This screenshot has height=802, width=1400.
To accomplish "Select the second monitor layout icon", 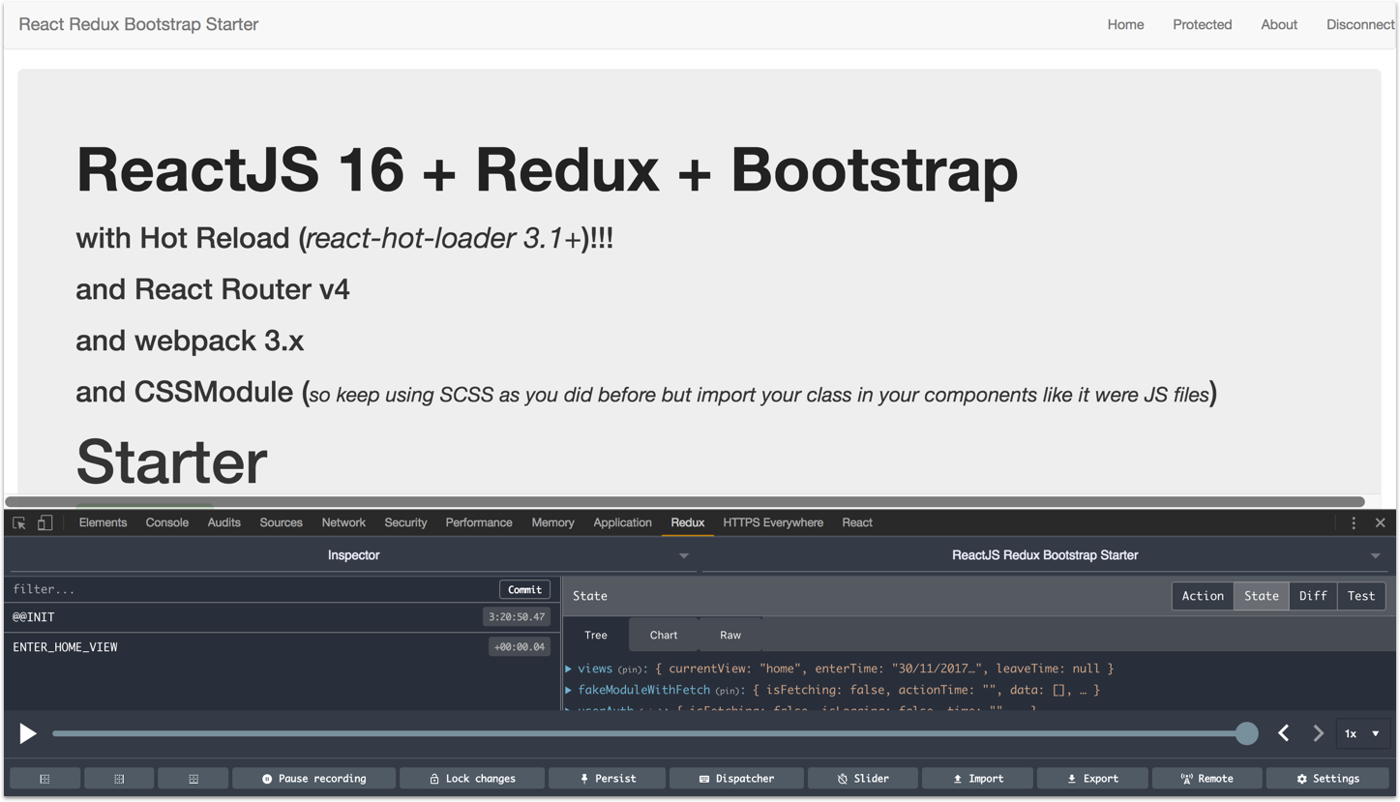I will tap(119, 778).
